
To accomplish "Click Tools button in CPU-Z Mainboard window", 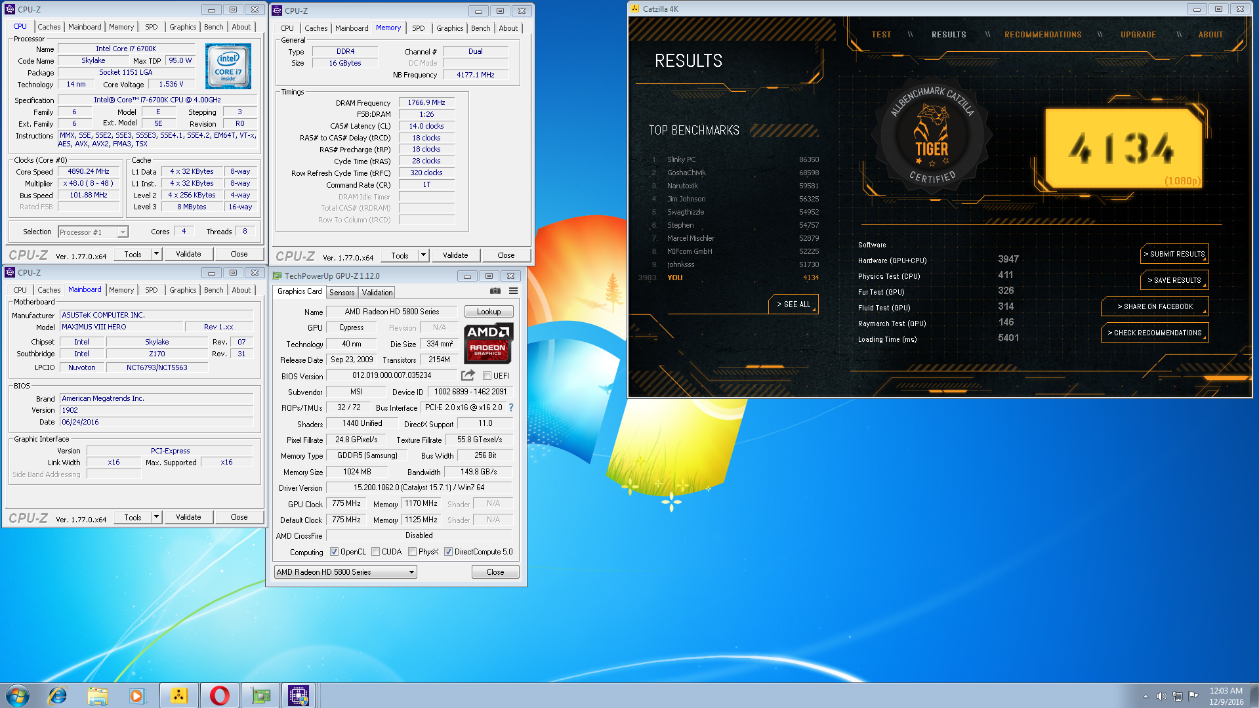I will pyautogui.click(x=133, y=518).
